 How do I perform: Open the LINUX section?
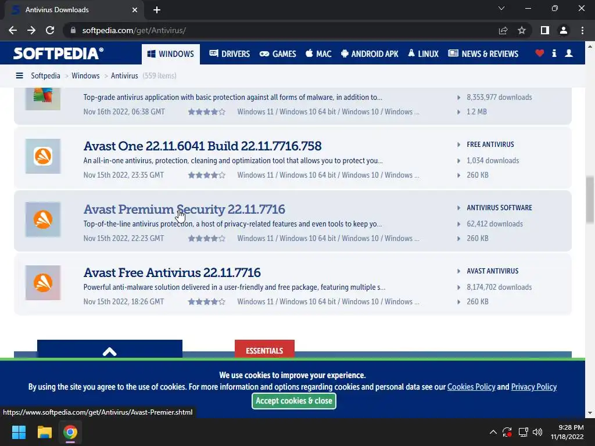[x=423, y=54]
